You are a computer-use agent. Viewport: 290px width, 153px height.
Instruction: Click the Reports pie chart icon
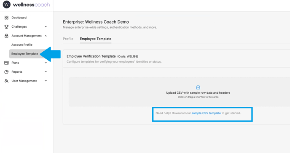point(6,72)
